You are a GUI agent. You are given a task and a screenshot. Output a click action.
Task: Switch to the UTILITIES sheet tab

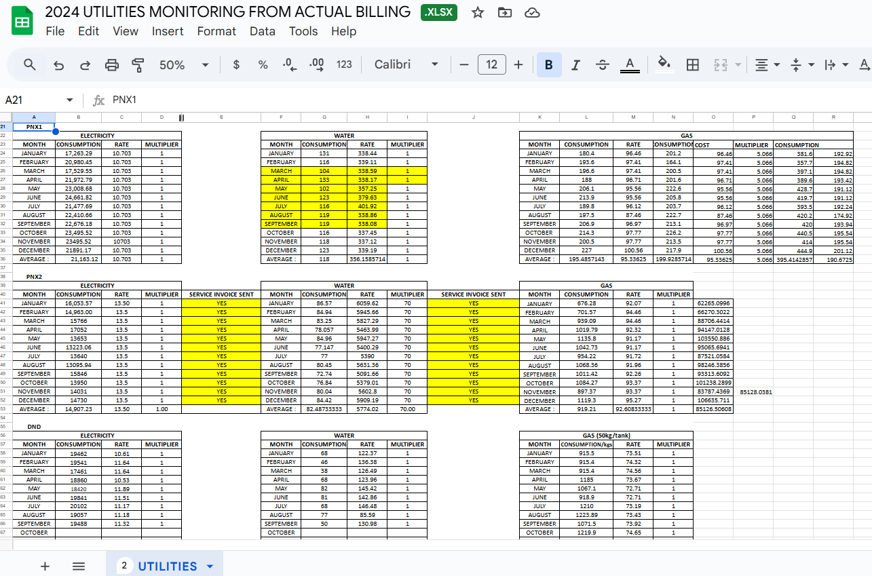point(164,566)
